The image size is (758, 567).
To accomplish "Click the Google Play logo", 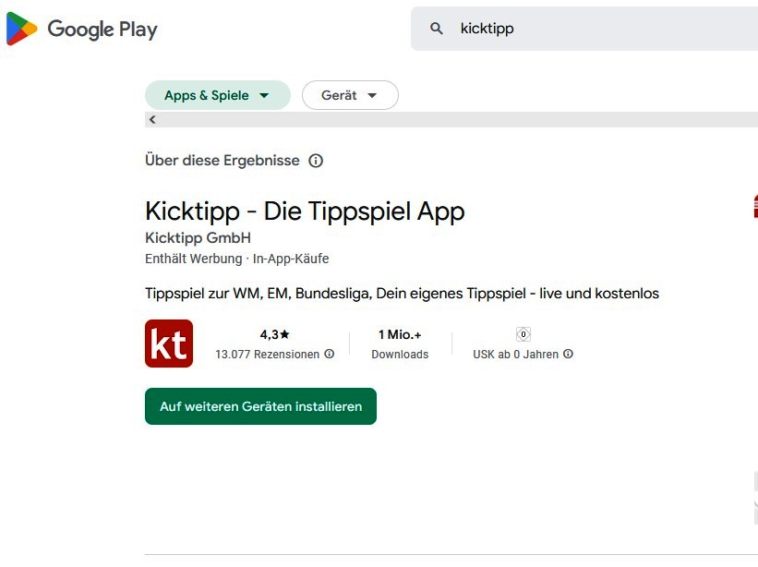I will pyautogui.click(x=81, y=29).
